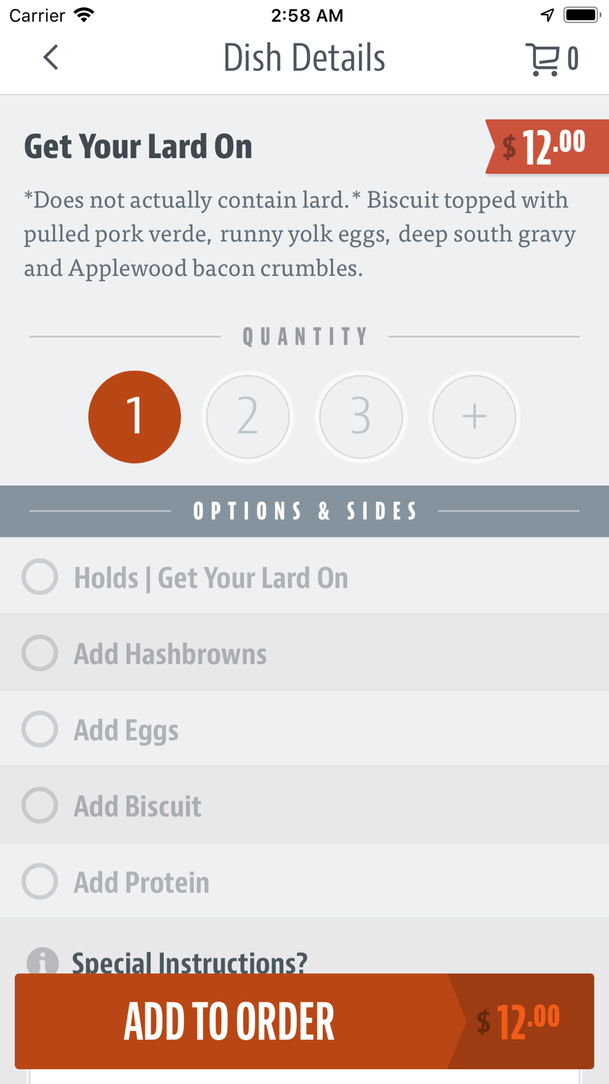Tap the location arrow in status bar

pos(547,15)
